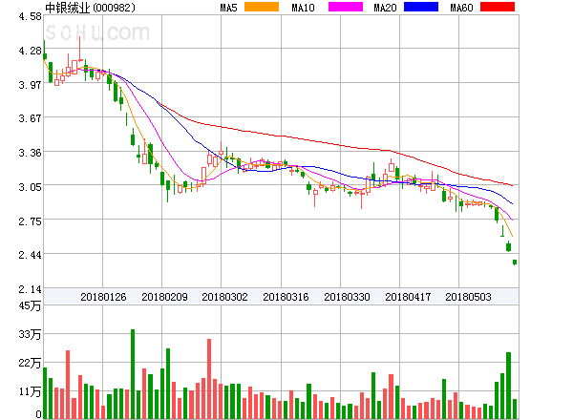This screenshot has width=573, height=420.
Task: Click the 20180316 date label
Action: click(x=286, y=297)
